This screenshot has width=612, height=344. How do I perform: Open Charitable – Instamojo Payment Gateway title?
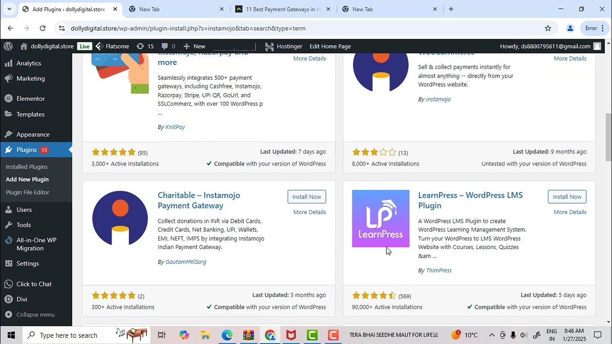tap(199, 200)
